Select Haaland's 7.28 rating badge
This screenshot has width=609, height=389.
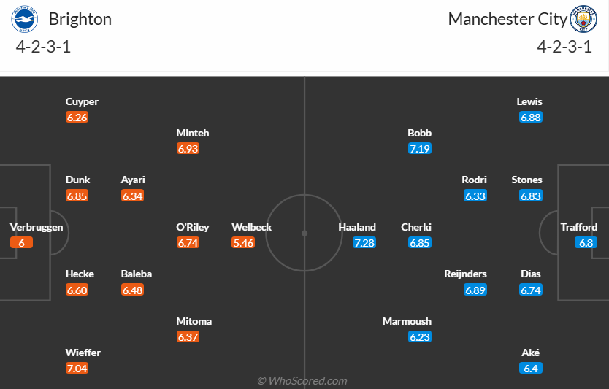click(x=364, y=243)
